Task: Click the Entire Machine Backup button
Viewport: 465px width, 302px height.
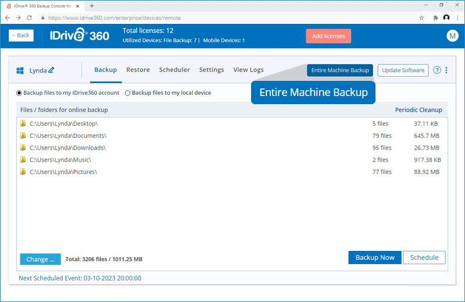Action: (340, 70)
